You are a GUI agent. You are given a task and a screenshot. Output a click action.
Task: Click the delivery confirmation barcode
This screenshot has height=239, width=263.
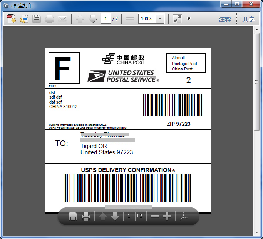click(128, 188)
